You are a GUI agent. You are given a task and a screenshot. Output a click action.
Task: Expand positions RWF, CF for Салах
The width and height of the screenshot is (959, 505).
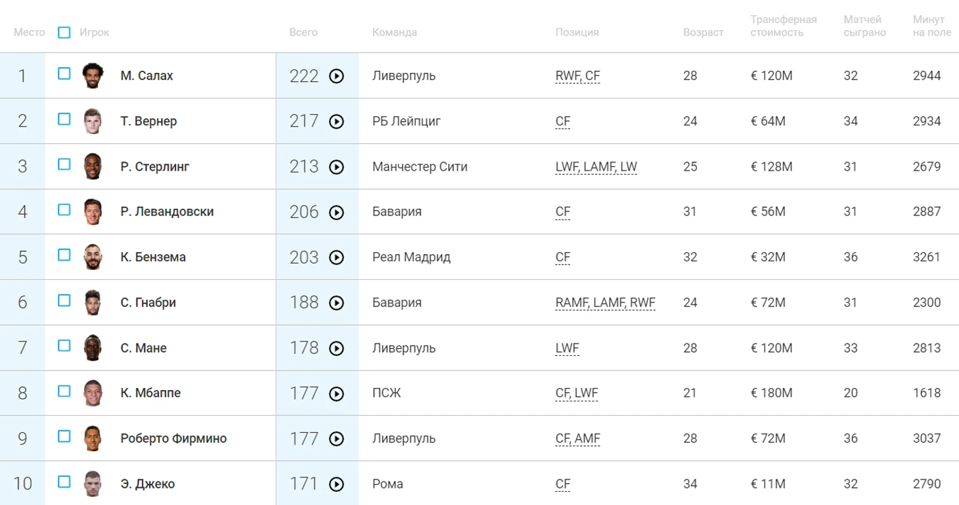tap(577, 76)
